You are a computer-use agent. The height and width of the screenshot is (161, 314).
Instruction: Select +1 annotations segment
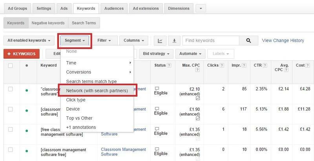[x=97, y=127]
